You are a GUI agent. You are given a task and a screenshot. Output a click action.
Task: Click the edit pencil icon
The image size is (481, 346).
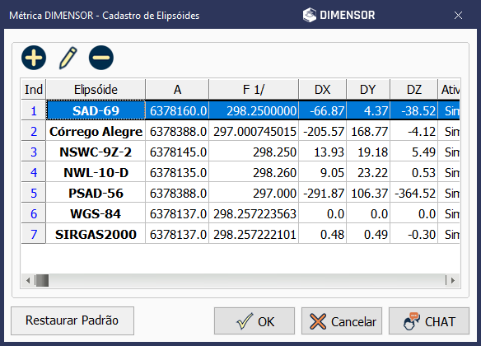(x=68, y=58)
